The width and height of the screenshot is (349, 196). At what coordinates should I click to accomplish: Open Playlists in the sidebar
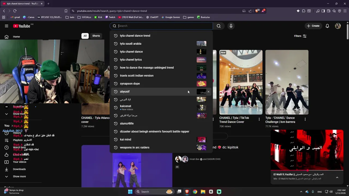[18, 140]
